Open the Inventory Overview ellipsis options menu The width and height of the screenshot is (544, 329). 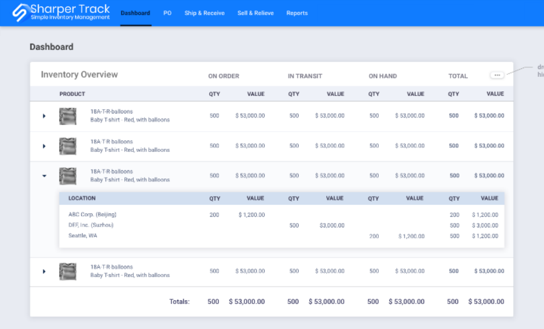click(497, 75)
